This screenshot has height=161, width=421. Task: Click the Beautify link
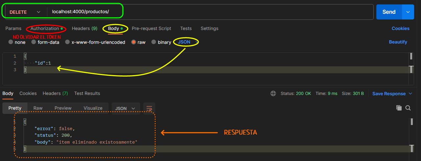coord(398,42)
